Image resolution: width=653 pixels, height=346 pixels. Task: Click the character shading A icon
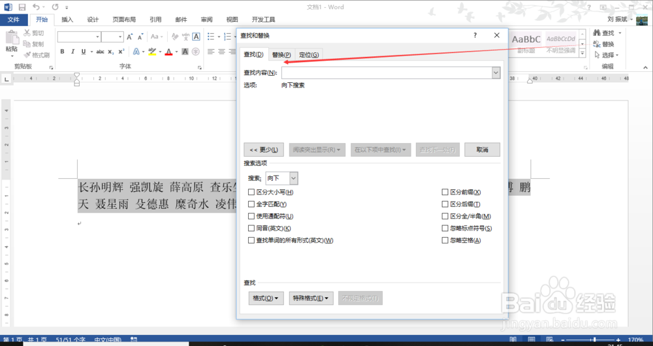pyautogui.click(x=185, y=52)
